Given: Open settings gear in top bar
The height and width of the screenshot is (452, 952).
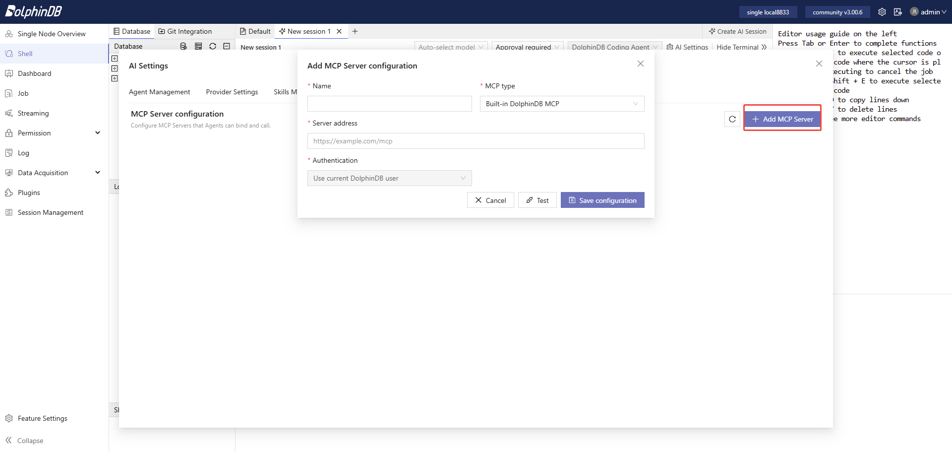Looking at the screenshot, I should point(882,12).
